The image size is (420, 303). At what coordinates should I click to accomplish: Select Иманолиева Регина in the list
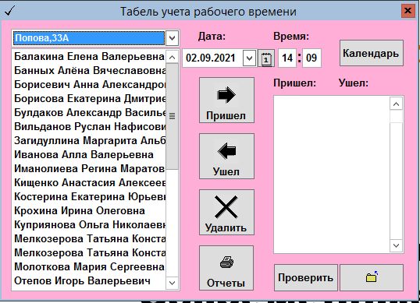coord(90,168)
